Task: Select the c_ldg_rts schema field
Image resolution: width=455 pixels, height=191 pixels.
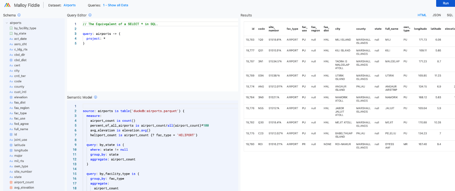Action: [x=21, y=49]
